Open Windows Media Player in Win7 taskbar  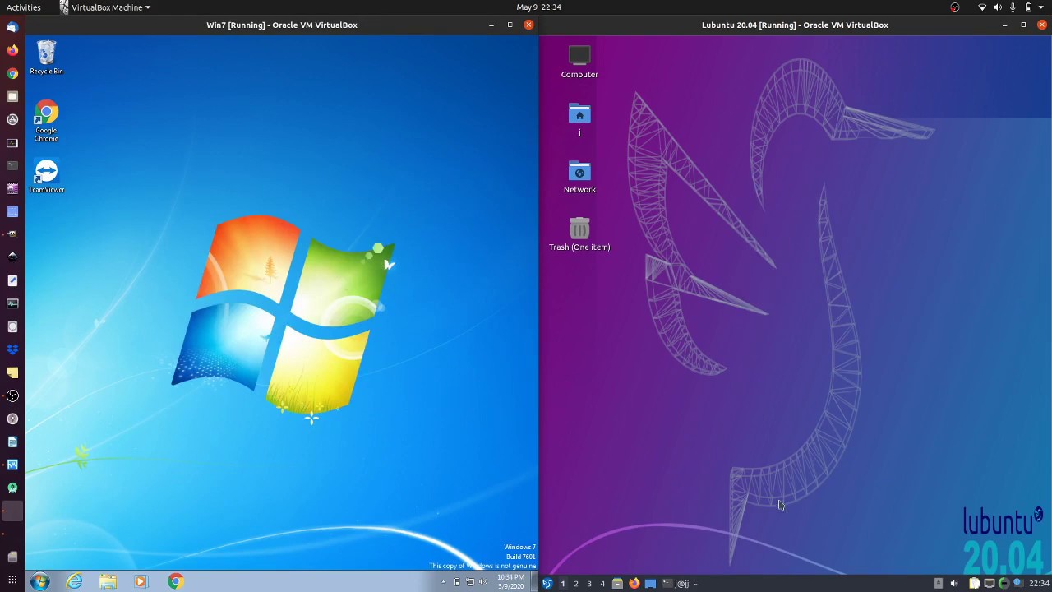pos(141,581)
